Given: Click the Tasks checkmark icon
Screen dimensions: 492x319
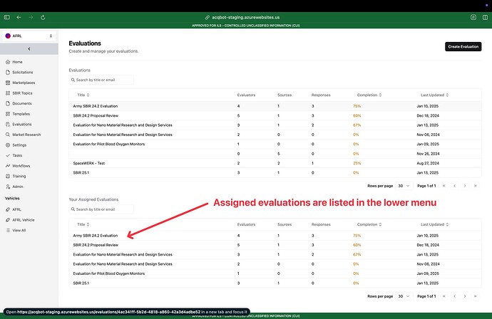Looking at the screenshot, I should pos(8,155).
